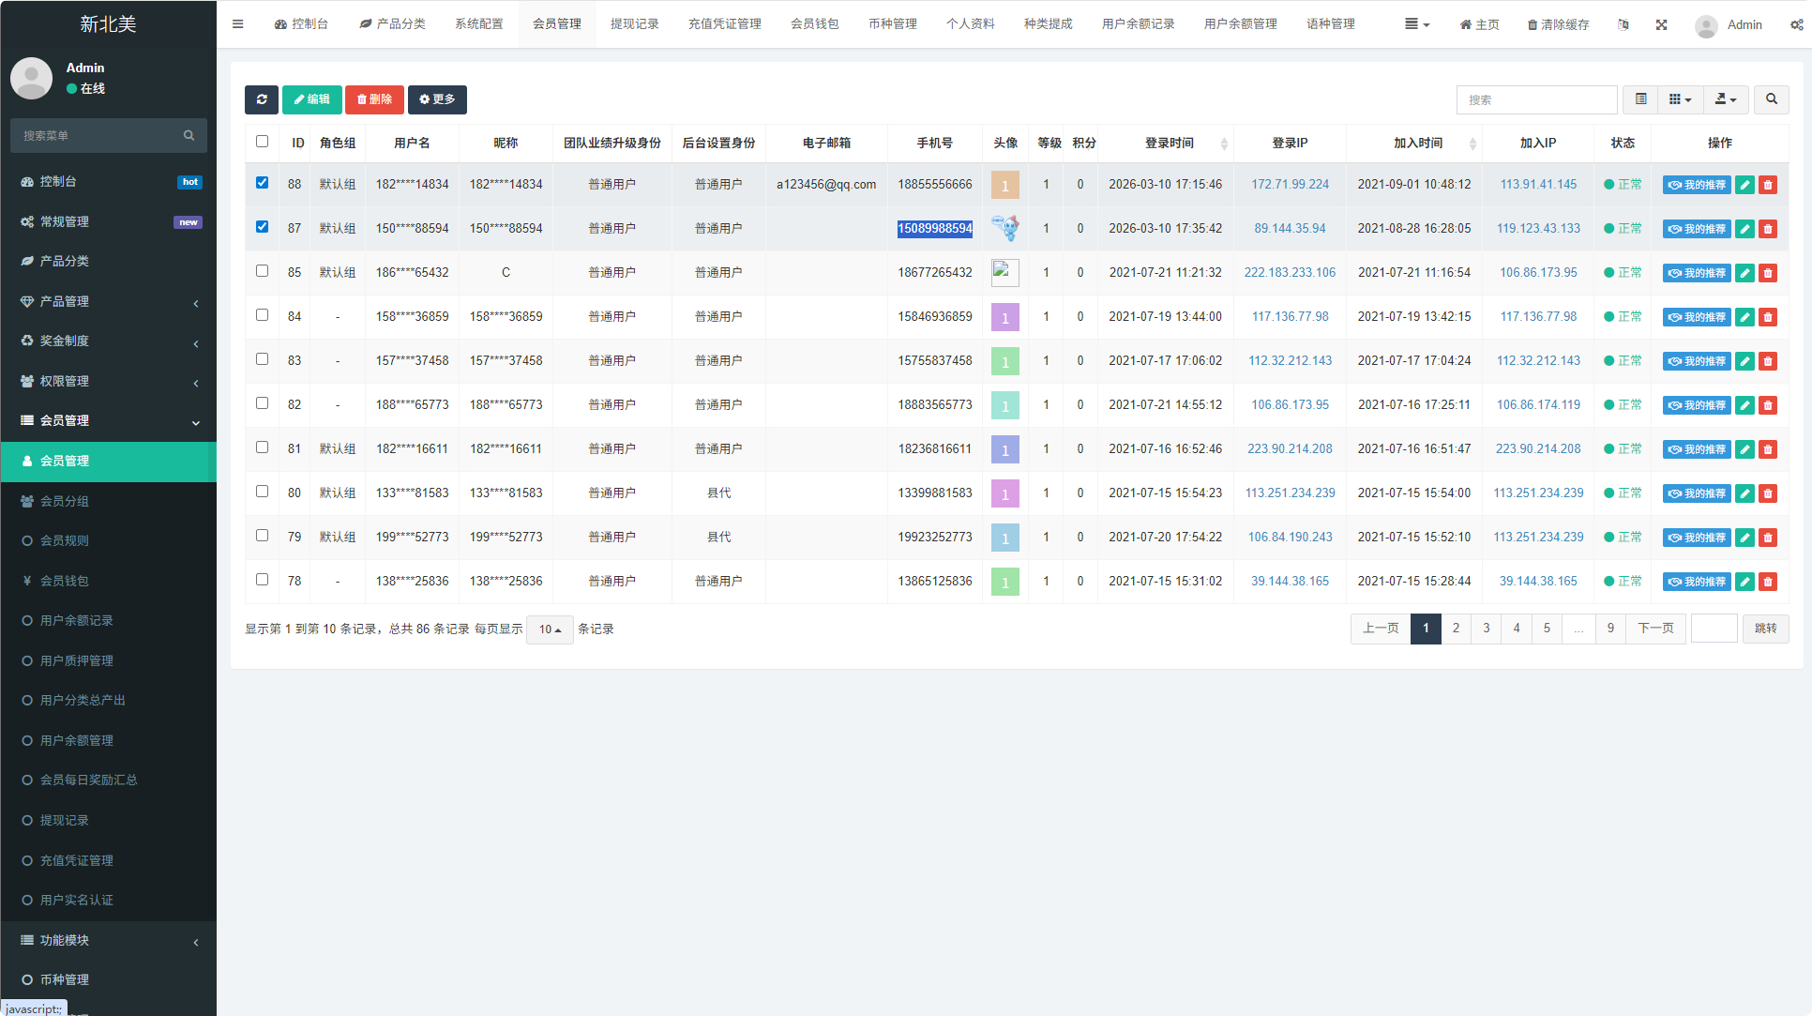1812x1016 pixels.
Task: Click the 我的推荐 button for ID 80
Action: [x=1696, y=493]
